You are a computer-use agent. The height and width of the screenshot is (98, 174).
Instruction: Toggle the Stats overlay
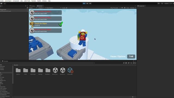point(128,8)
